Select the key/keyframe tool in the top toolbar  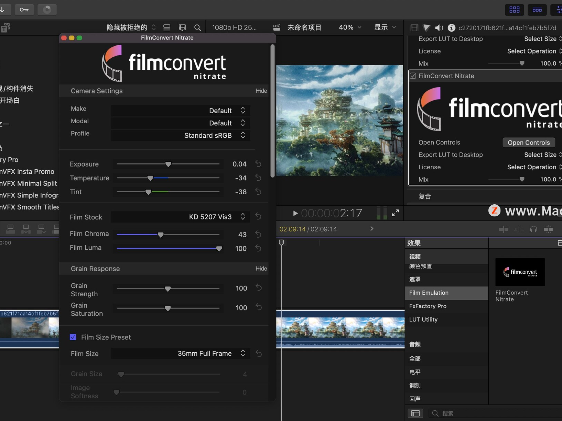tap(24, 10)
